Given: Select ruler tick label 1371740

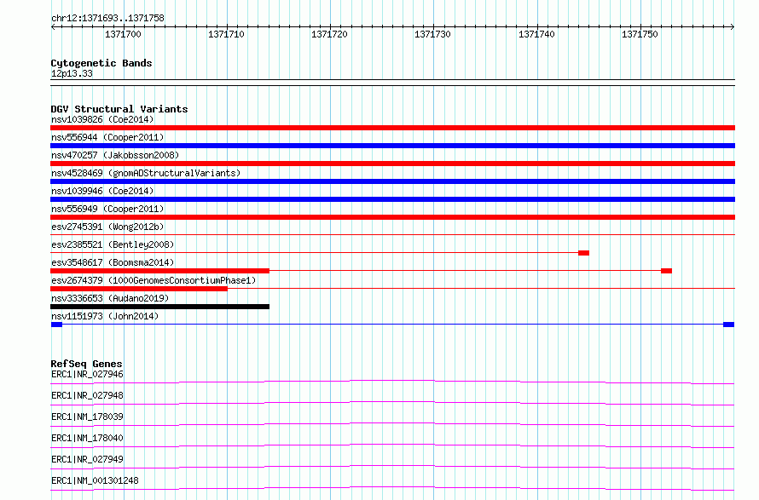Looking at the screenshot, I should coord(536,34).
